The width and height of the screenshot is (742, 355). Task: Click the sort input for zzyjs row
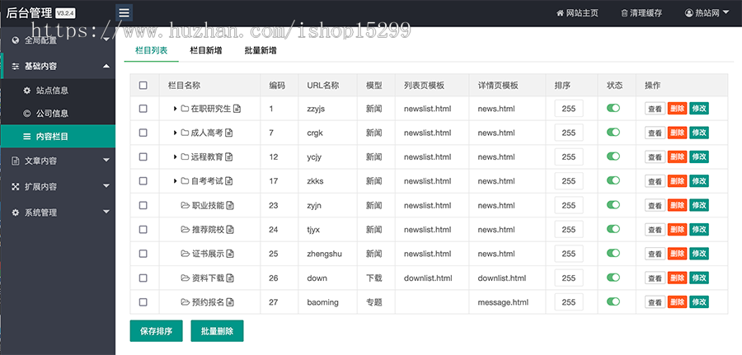click(x=569, y=109)
